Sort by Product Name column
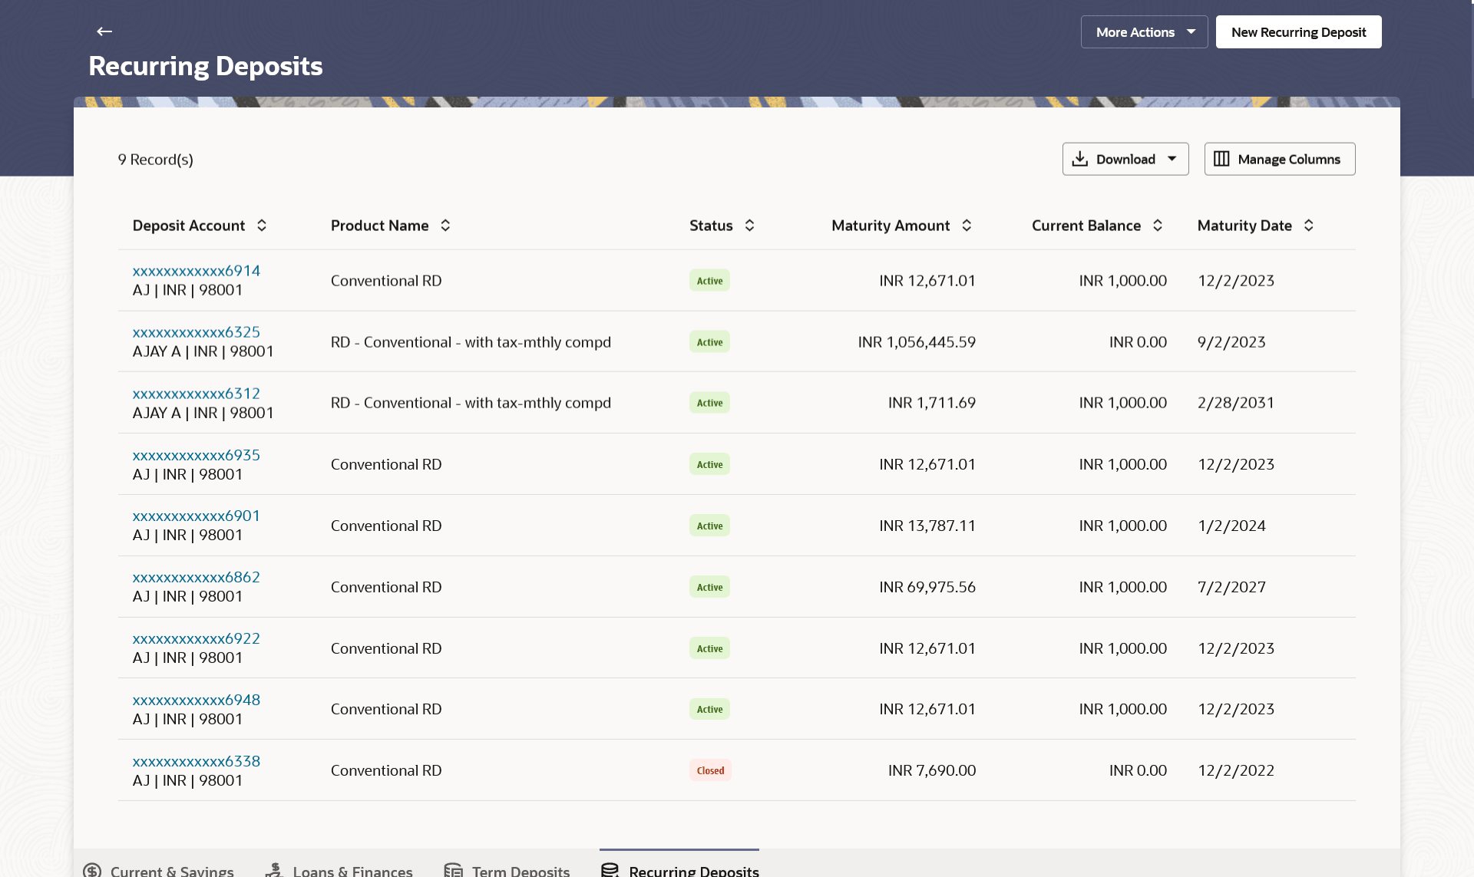1474x877 pixels. [x=445, y=226]
